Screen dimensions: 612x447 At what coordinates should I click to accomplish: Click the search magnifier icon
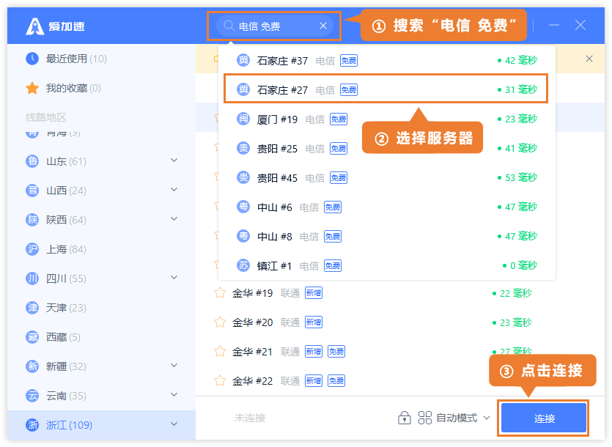coord(229,26)
